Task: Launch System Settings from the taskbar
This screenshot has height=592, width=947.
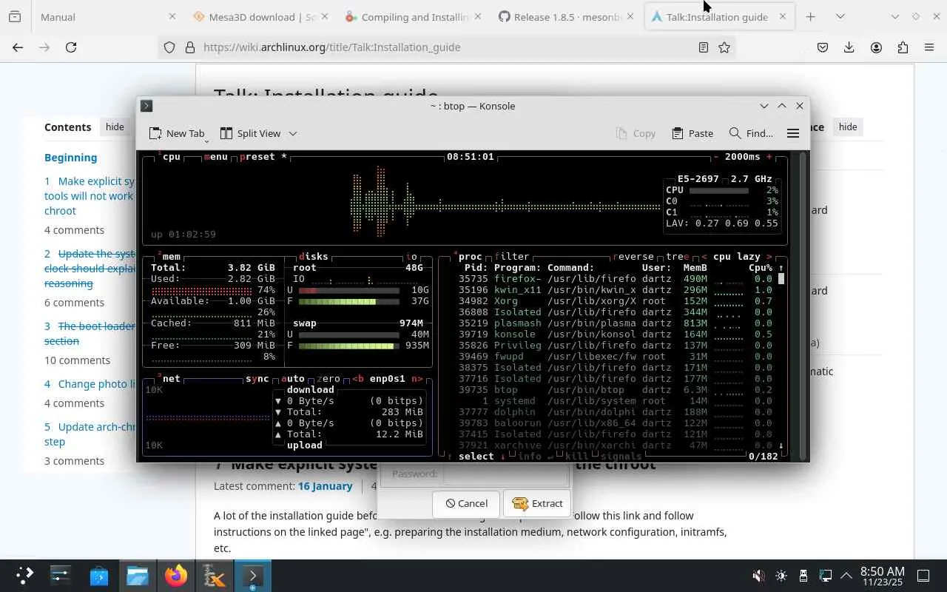Action: pos(61,575)
